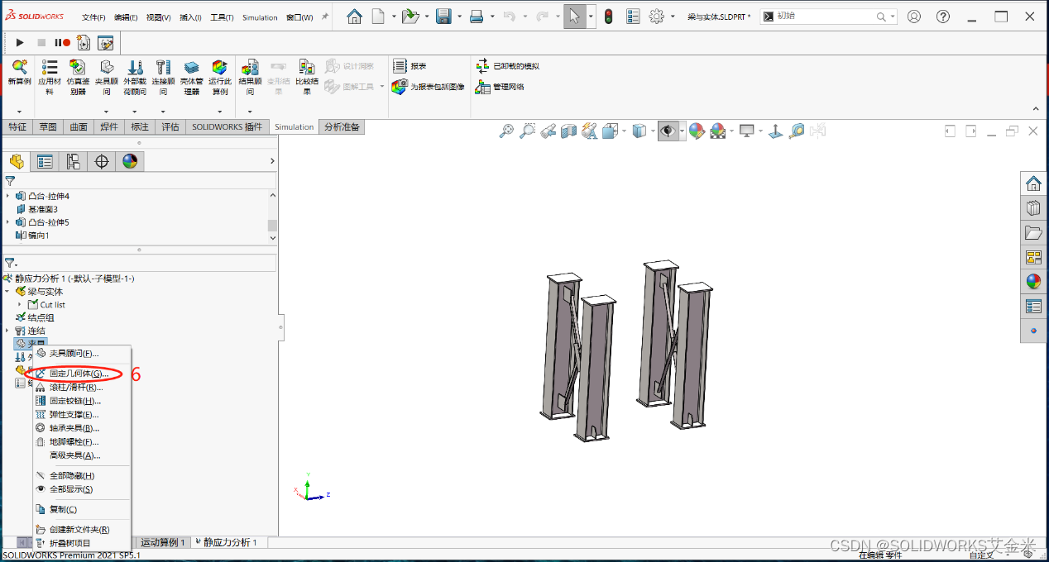Switch to the 特征 Features ribbon tab

[17, 127]
